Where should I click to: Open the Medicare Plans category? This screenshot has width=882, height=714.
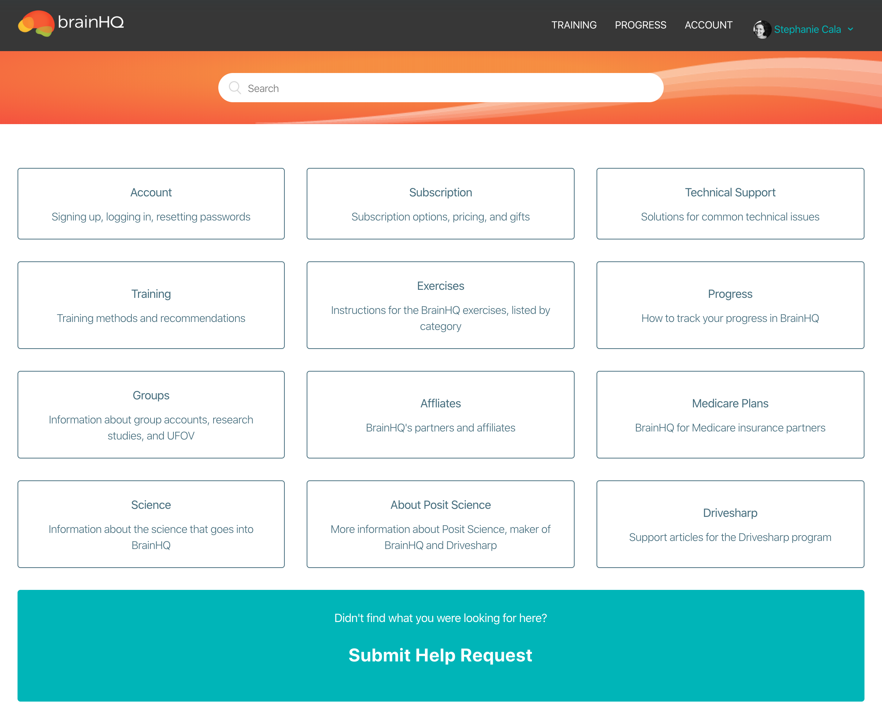[730, 415]
